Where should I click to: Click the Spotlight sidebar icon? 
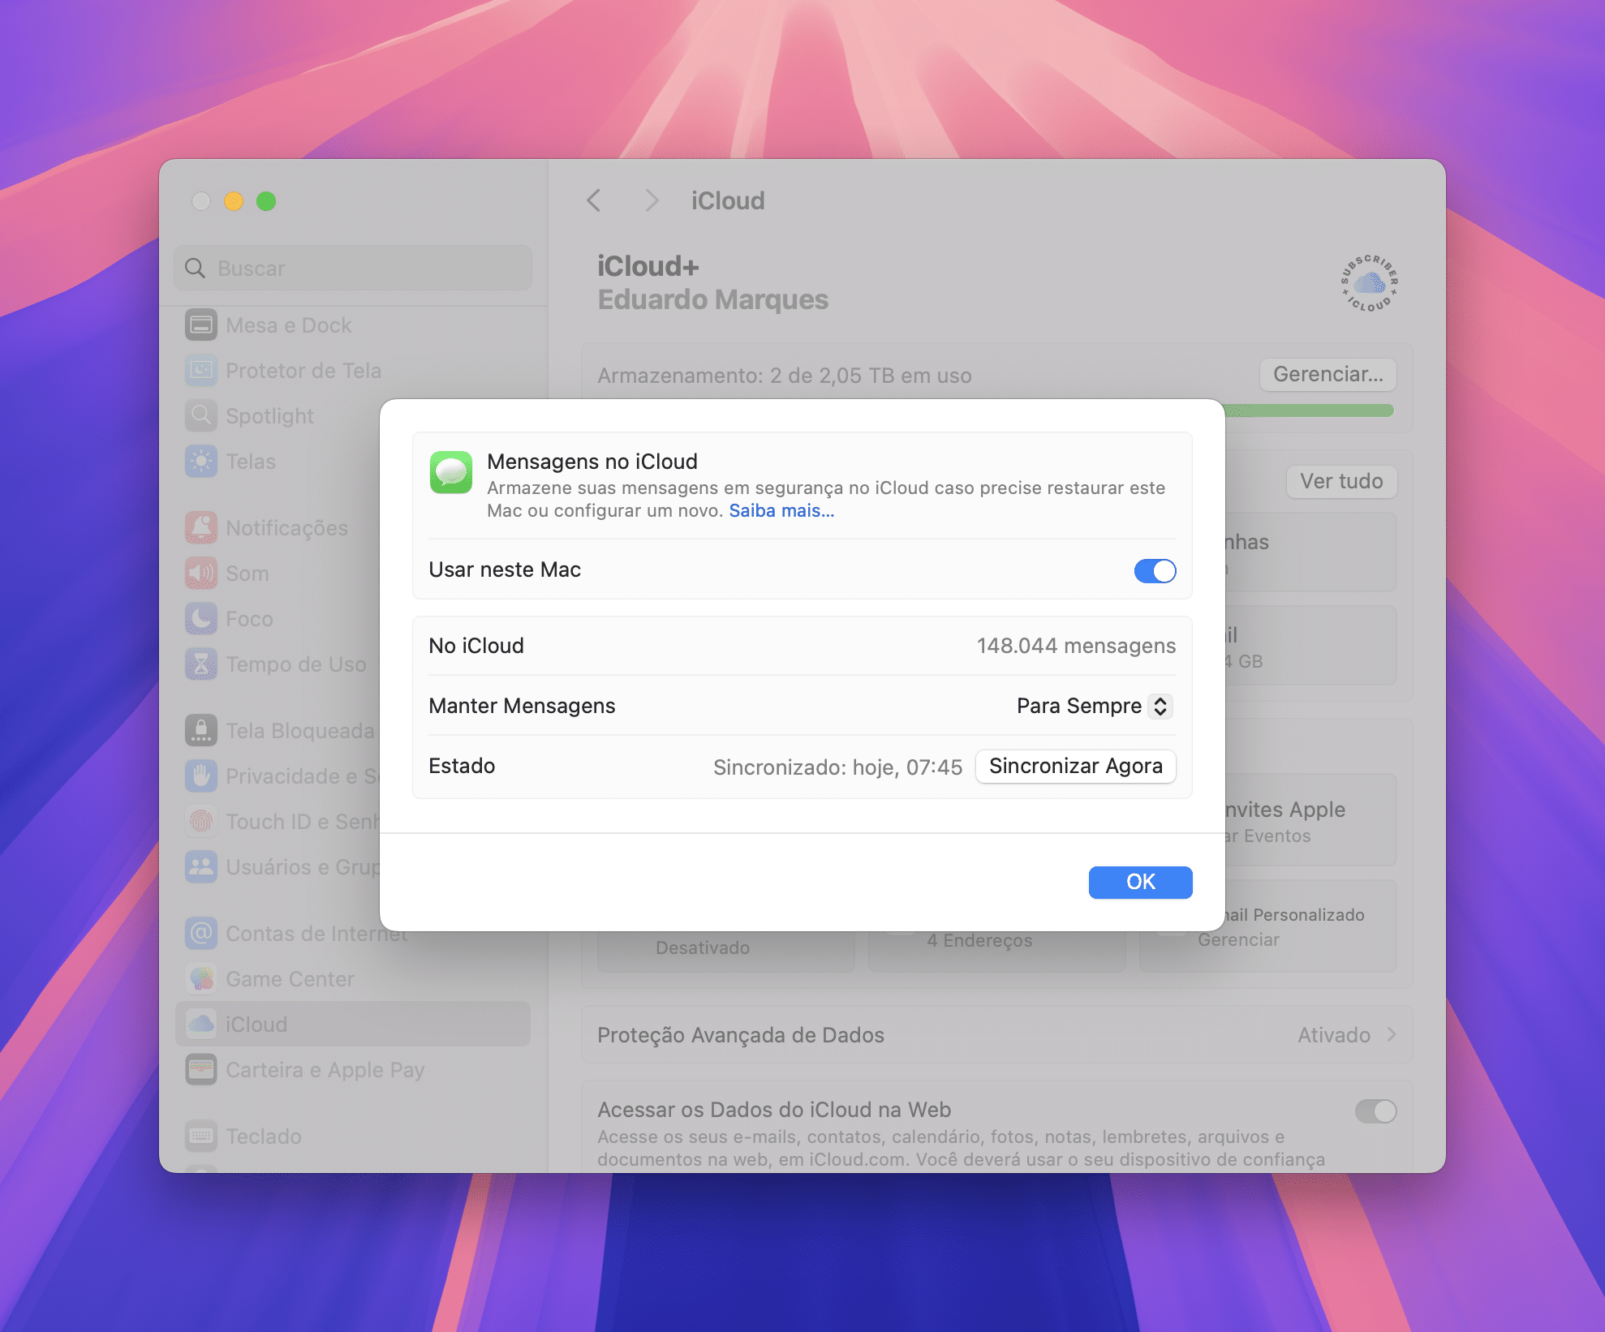201,416
